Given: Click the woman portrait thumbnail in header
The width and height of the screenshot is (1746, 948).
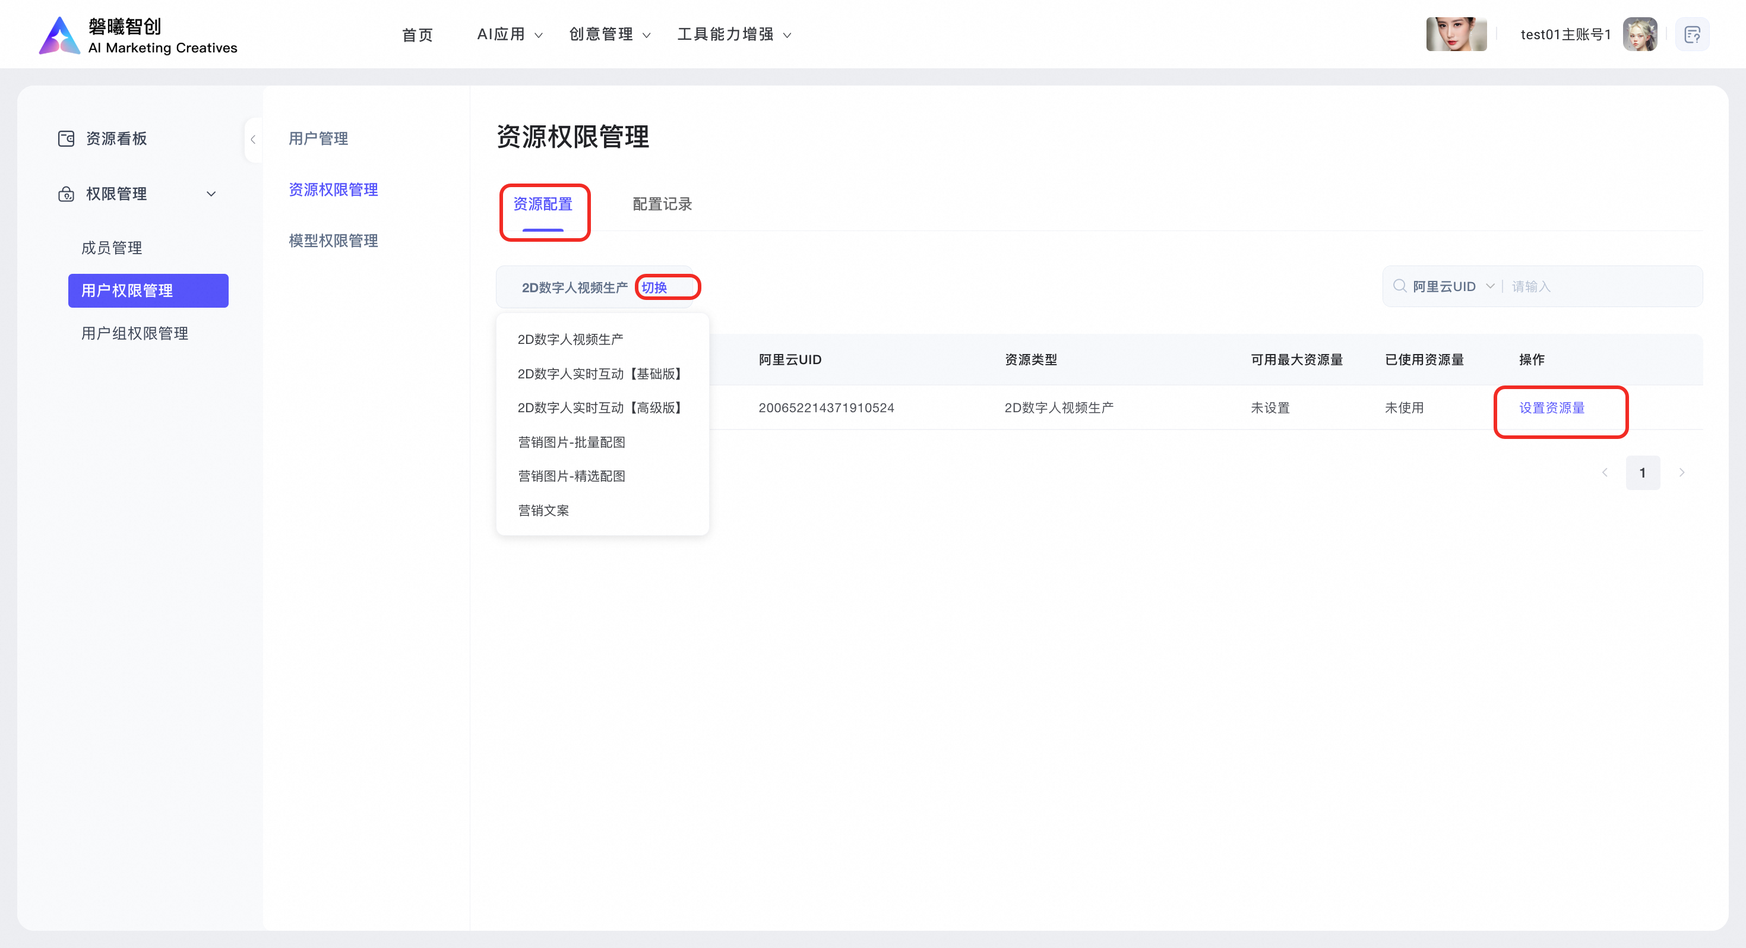Looking at the screenshot, I should [1456, 34].
